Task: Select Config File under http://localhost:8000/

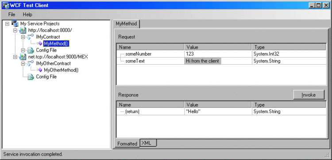Action: pyautogui.click(x=46, y=50)
